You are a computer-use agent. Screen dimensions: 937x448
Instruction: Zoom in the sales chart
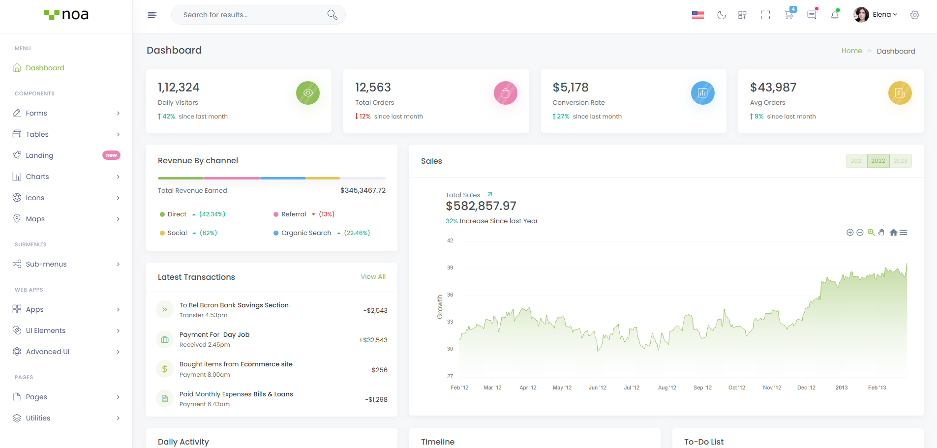(x=849, y=233)
